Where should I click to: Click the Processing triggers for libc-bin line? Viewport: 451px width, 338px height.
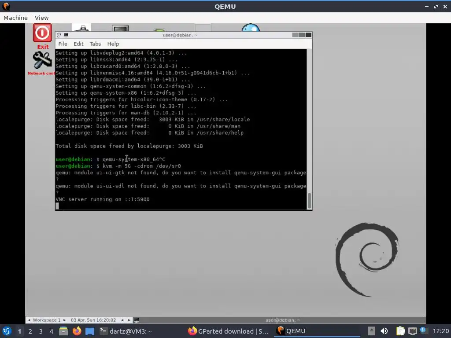pos(126,106)
